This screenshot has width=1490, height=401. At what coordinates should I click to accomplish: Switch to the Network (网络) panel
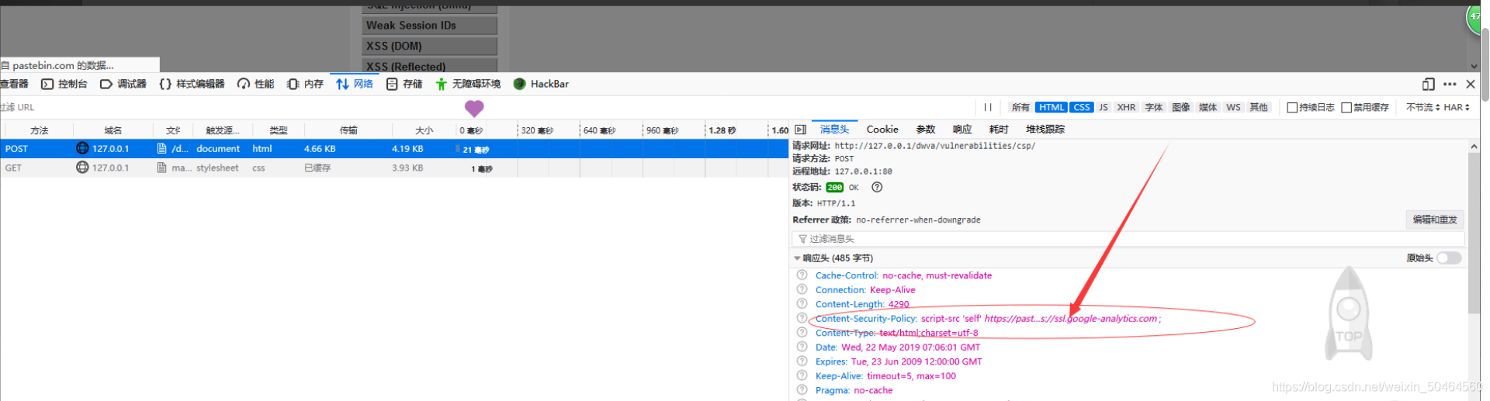(x=355, y=84)
